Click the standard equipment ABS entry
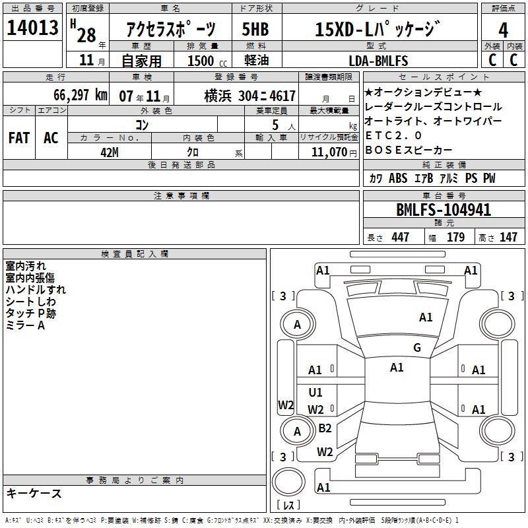Viewport: 528px width, 528px height. (x=398, y=178)
